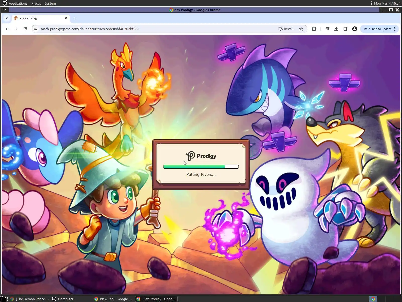Select the Play Prodigy tab
The width and height of the screenshot is (402, 302).
click(x=40, y=18)
